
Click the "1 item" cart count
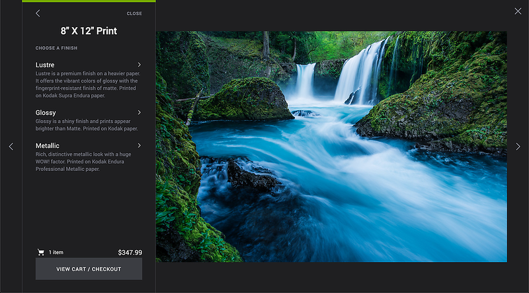coord(56,253)
